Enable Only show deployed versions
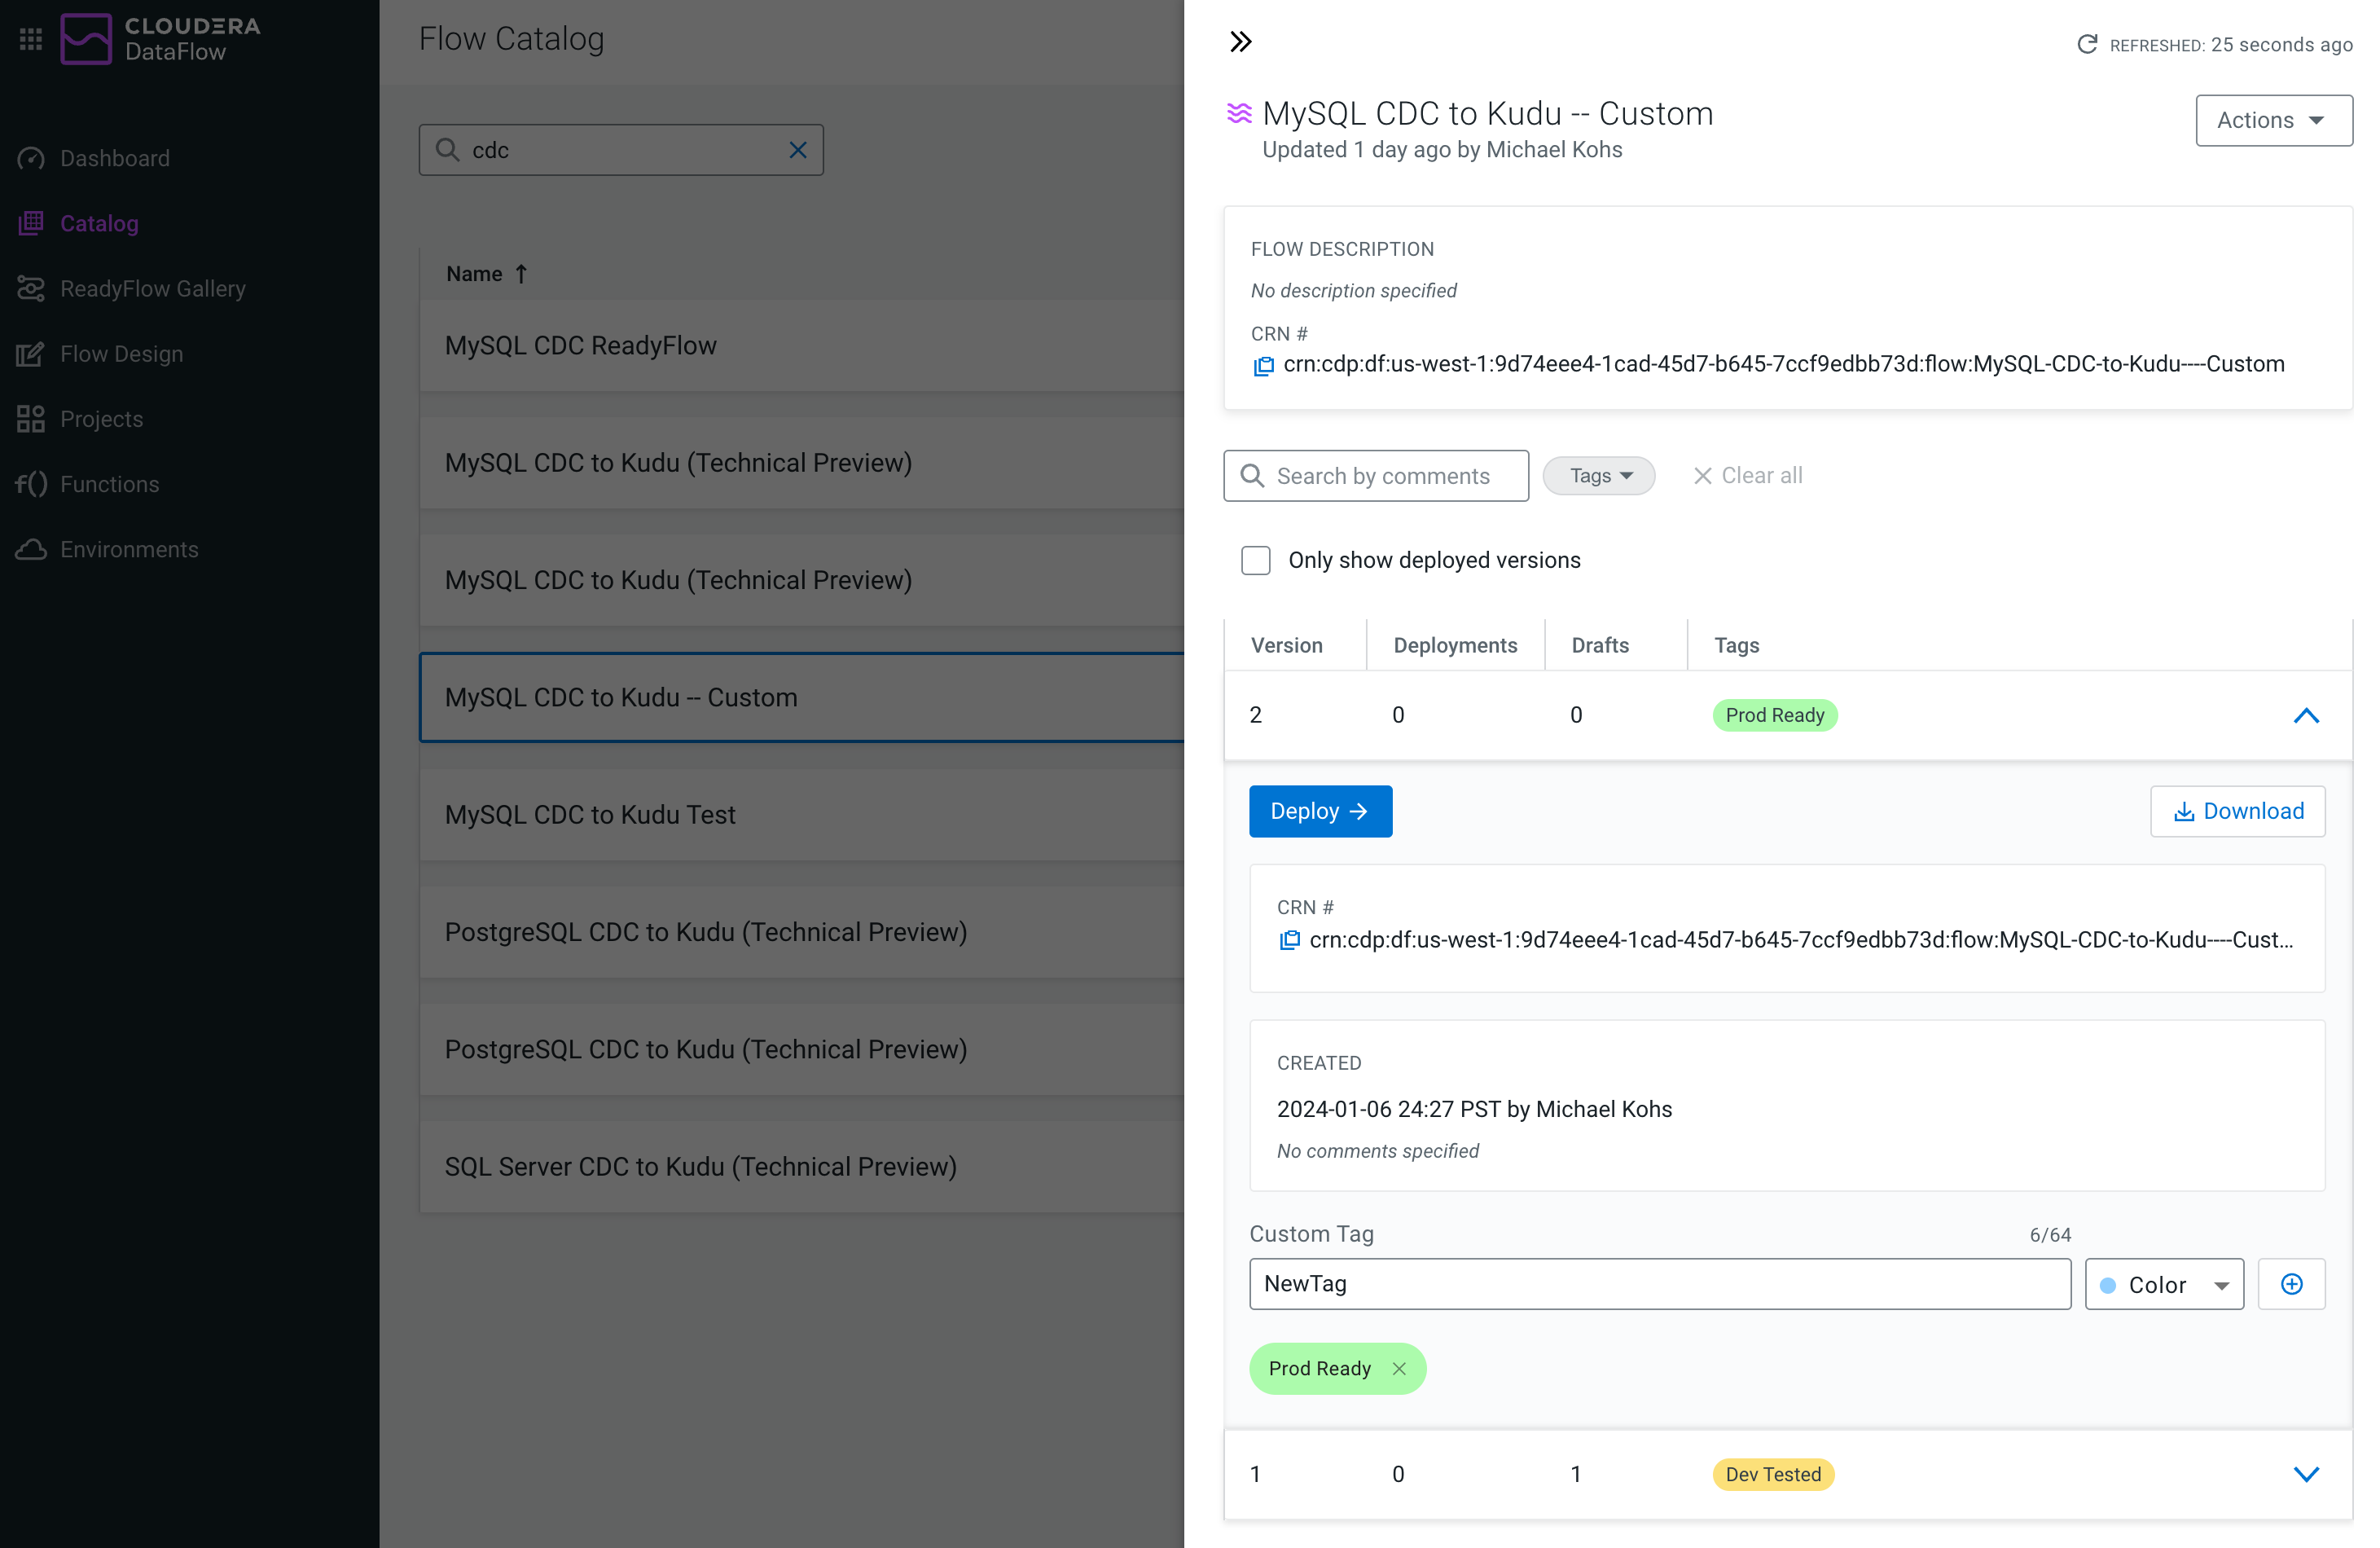Image resolution: width=2380 pixels, height=1548 pixels. click(x=1255, y=560)
